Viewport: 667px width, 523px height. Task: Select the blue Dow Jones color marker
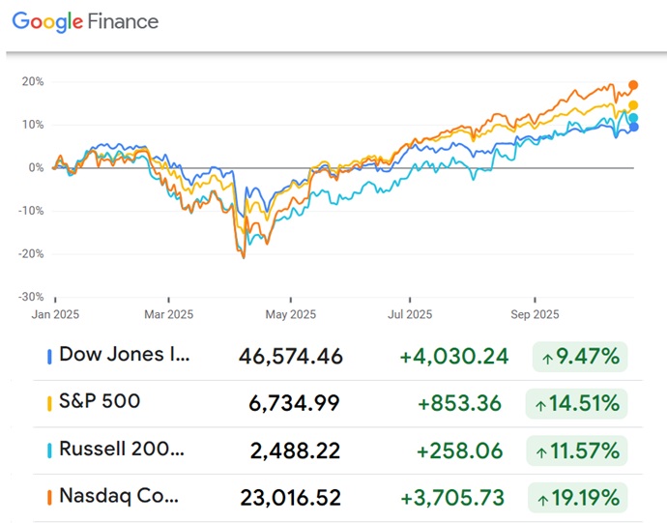click(49, 357)
